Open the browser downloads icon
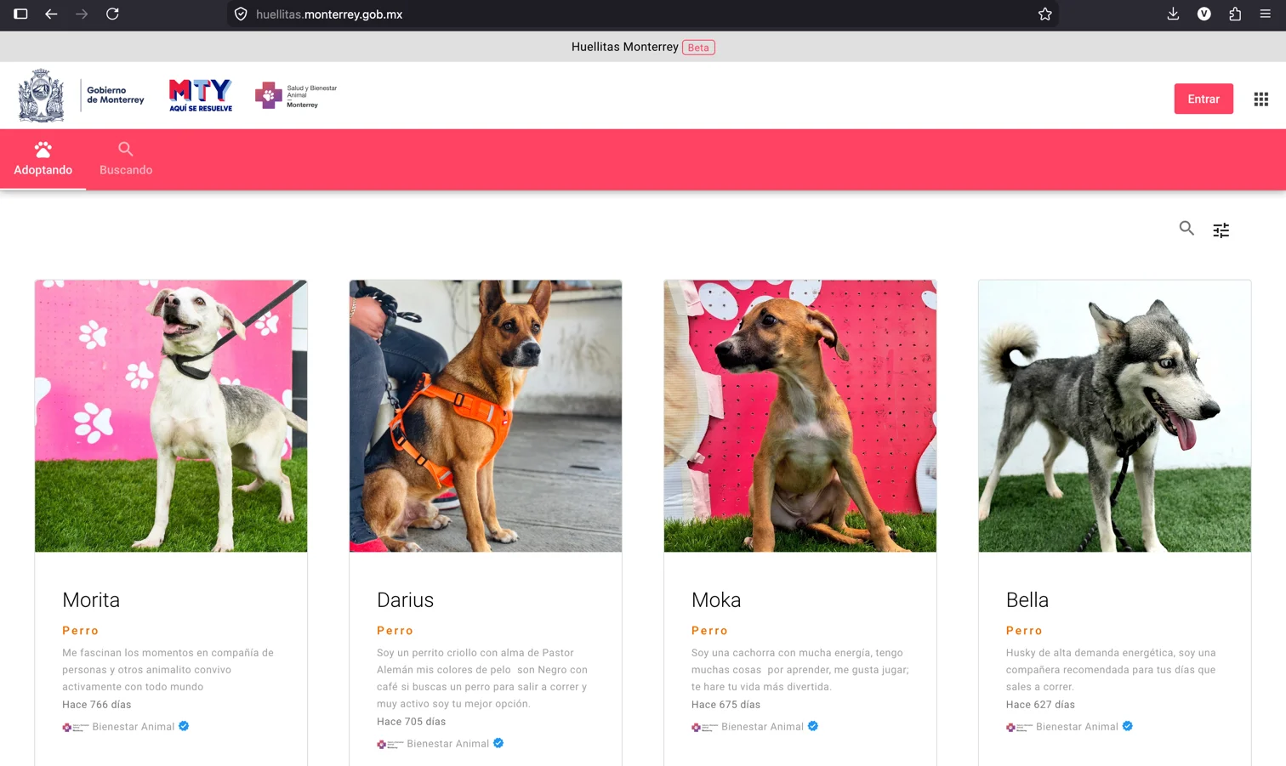 point(1173,14)
